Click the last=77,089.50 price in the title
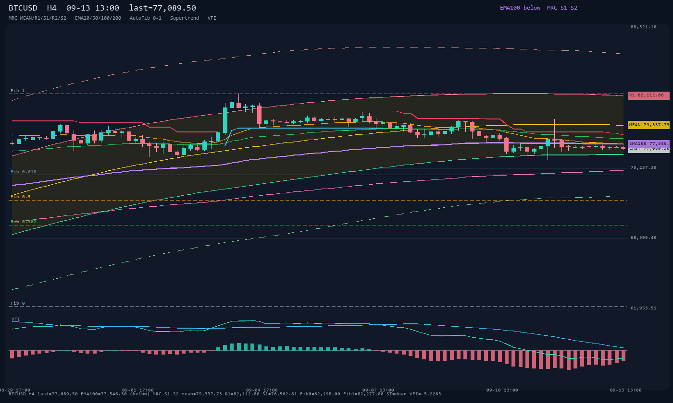 click(x=162, y=8)
